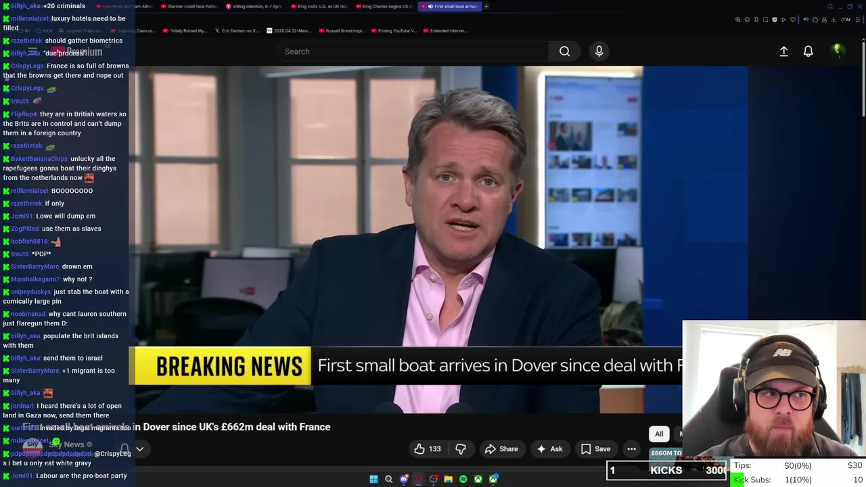Click chat username noobmanad
This screenshot has width=866, height=487.
28,314
